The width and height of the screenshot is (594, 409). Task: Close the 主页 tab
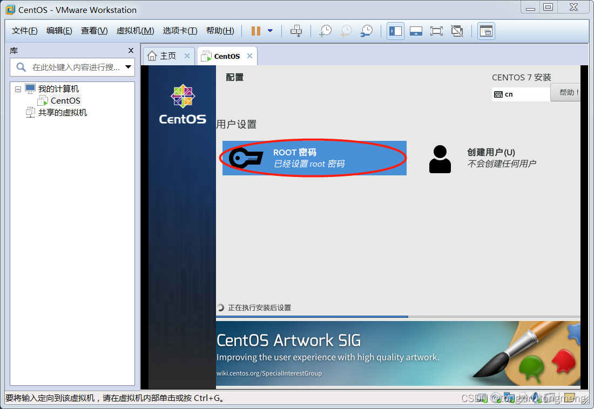pos(187,56)
